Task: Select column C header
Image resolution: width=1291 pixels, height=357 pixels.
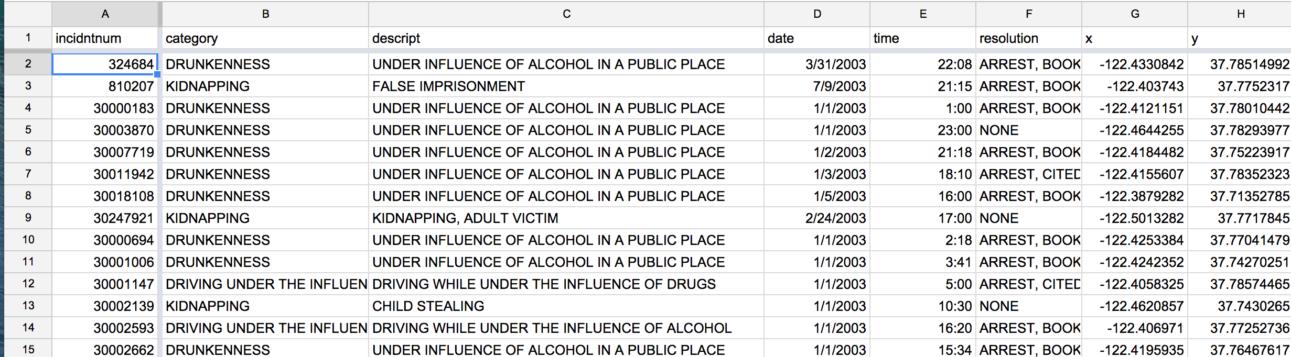Action: tap(566, 14)
